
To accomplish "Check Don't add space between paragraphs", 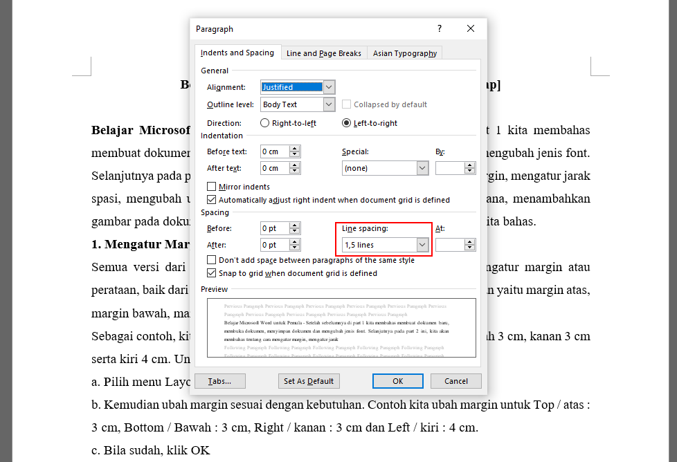I will pos(212,260).
